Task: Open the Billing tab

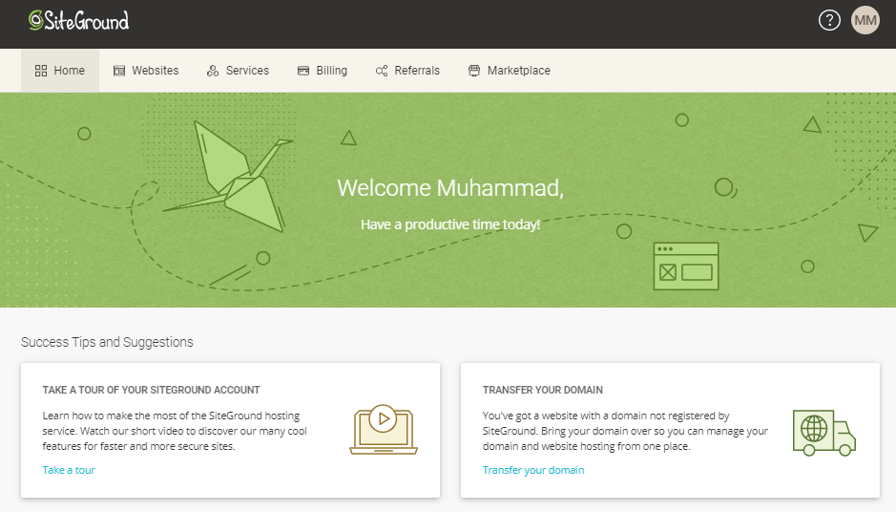Action: (x=323, y=71)
